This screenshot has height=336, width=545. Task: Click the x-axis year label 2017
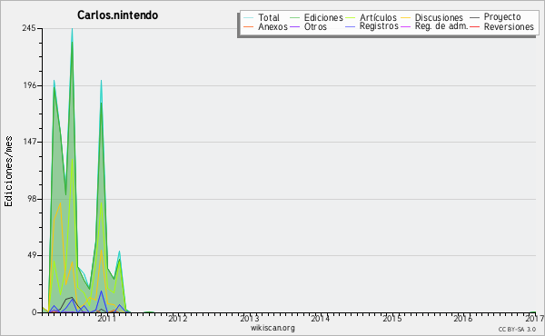pyautogui.click(x=535, y=318)
